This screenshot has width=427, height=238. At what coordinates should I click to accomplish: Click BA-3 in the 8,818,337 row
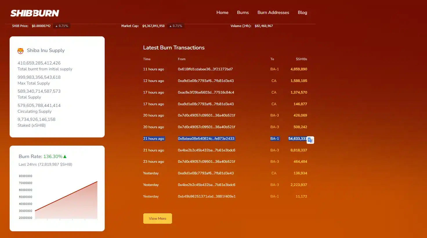click(x=274, y=150)
